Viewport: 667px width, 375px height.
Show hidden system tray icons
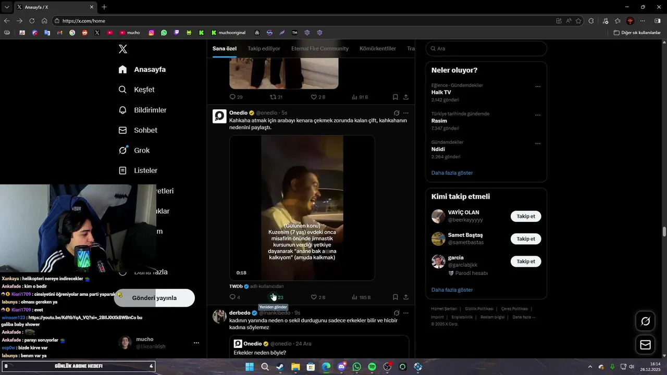coord(590,367)
